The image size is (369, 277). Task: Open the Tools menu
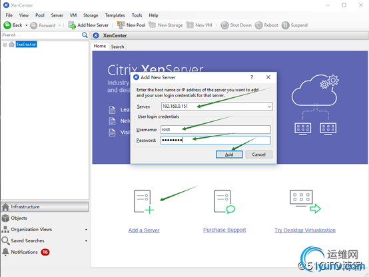pyautogui.click(x=137, y=15)
